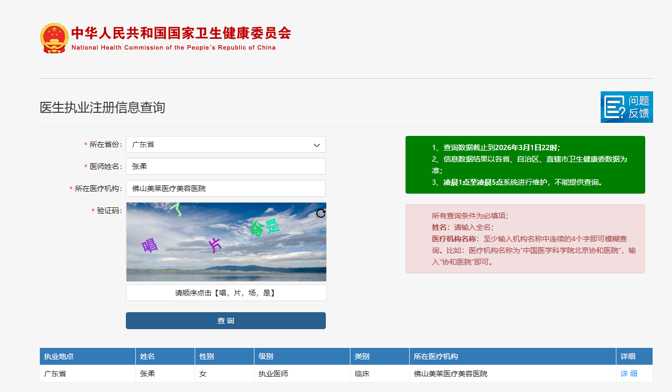Screen dimensions: 672x392
Task: Click the purple 片 character in captcha
Action: (x=215, y=245)
